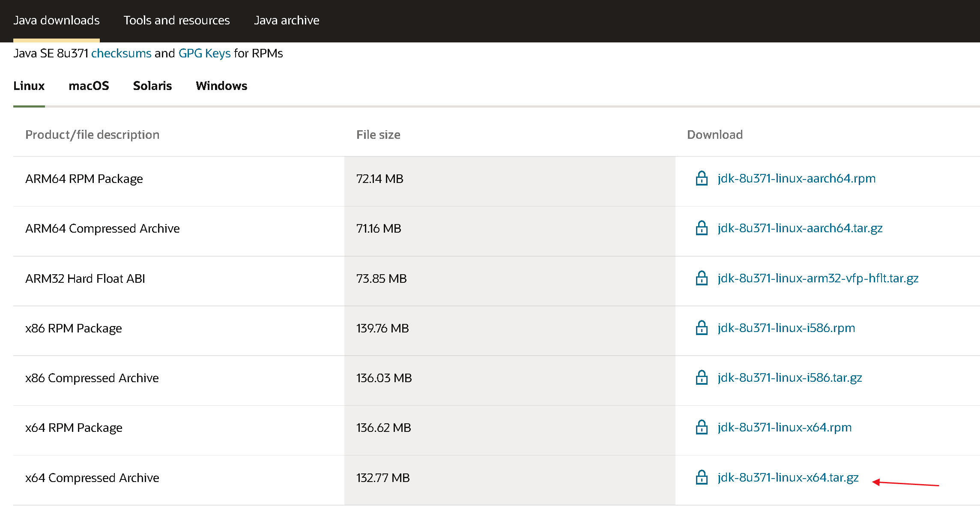Image resolution: width=980 pixels, height=506 pixels.
Task: Click the x64 RPM Package description
Action: [x=74, y=428]
